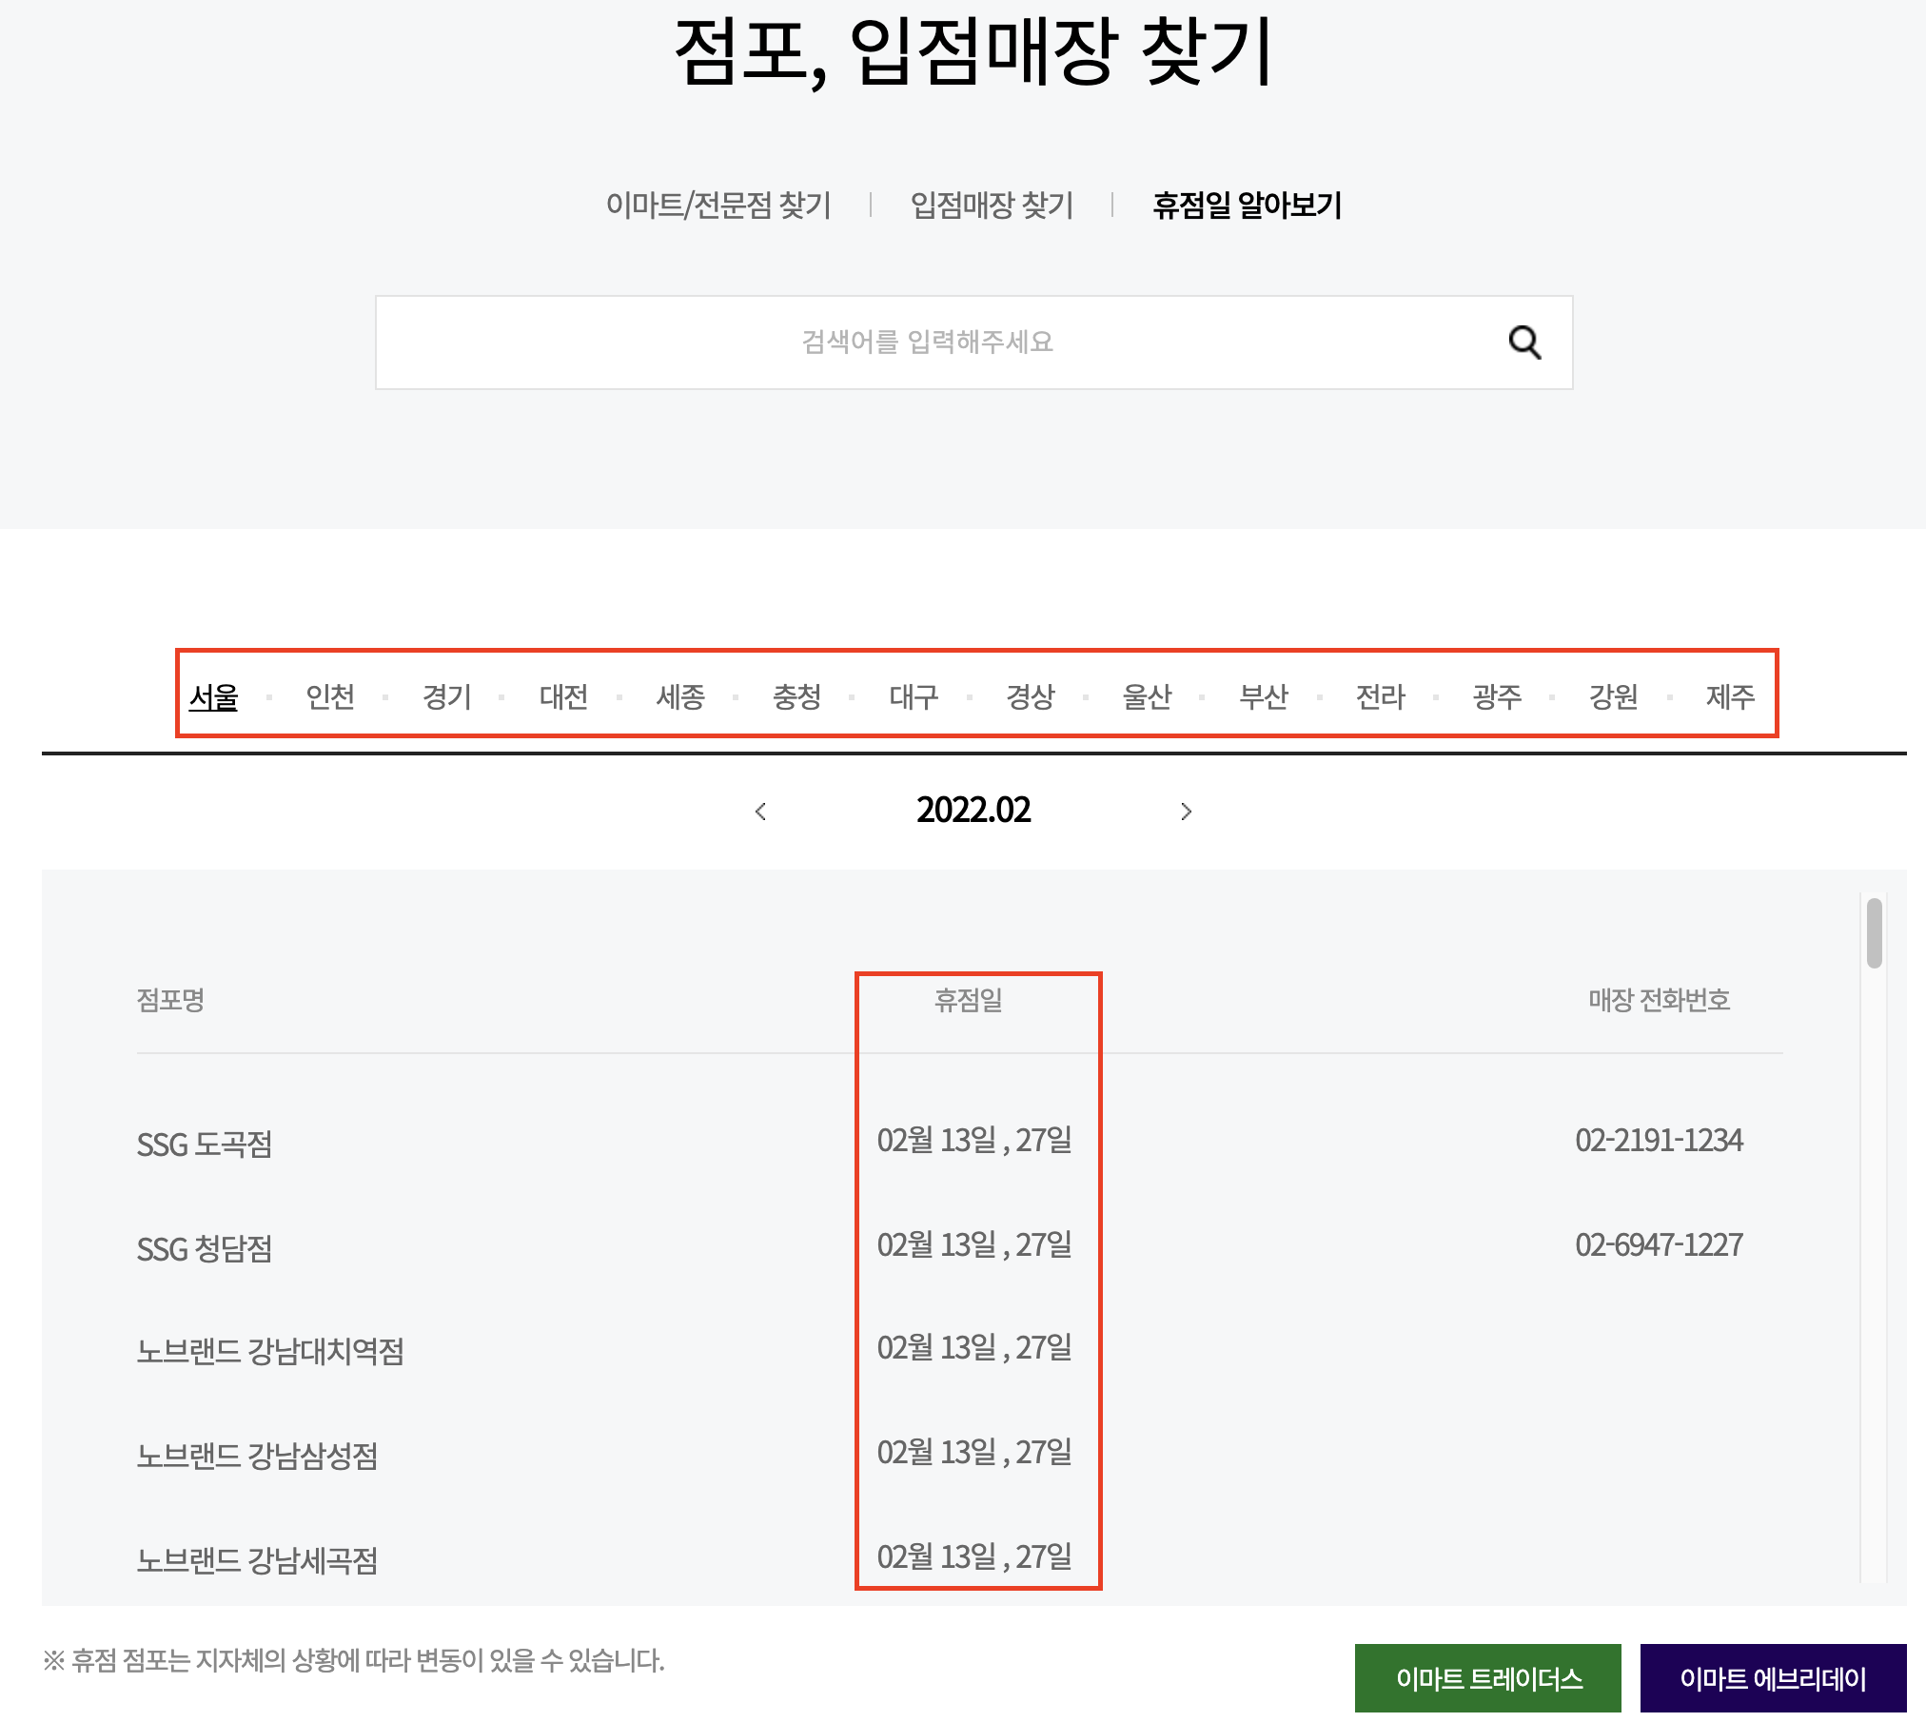Select the 울산 region
This screenshot has width=1926, height=1722.
(1147, 697)
